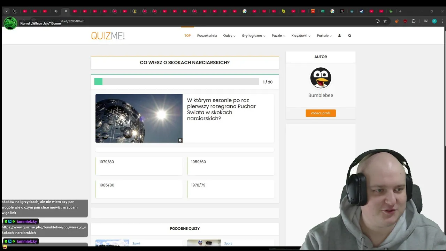Open the TOP menu item
Viewport: 446px width, 251px height.
click(187, 36)
